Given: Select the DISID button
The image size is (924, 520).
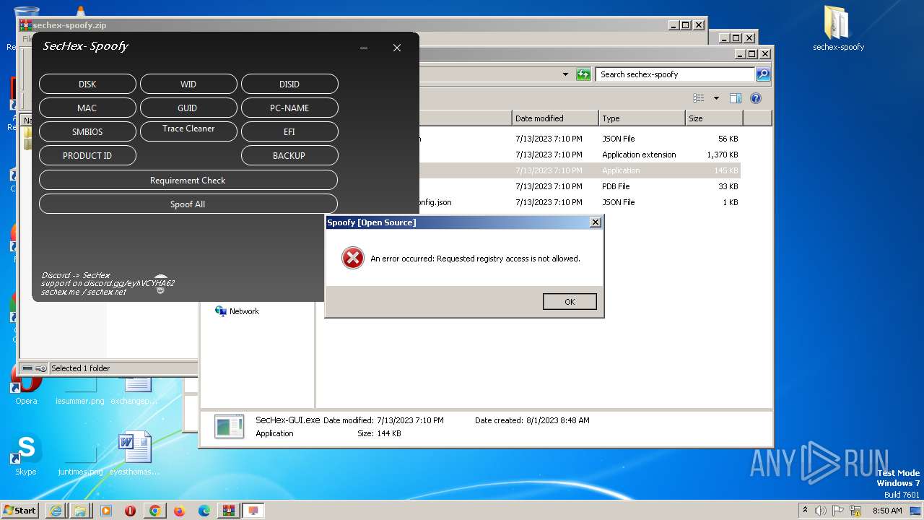Looking at the screenshot, I should pos(289,84).
